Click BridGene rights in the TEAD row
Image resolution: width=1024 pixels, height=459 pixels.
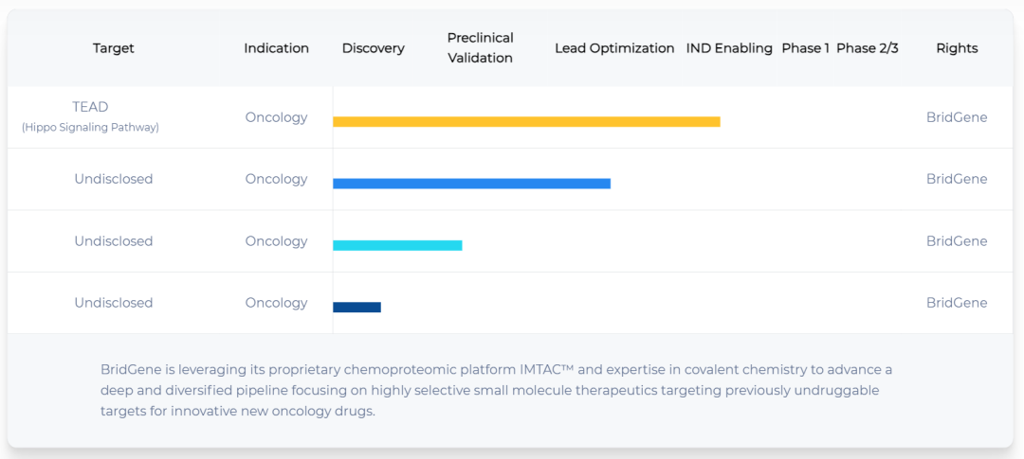tap(957, 117)
